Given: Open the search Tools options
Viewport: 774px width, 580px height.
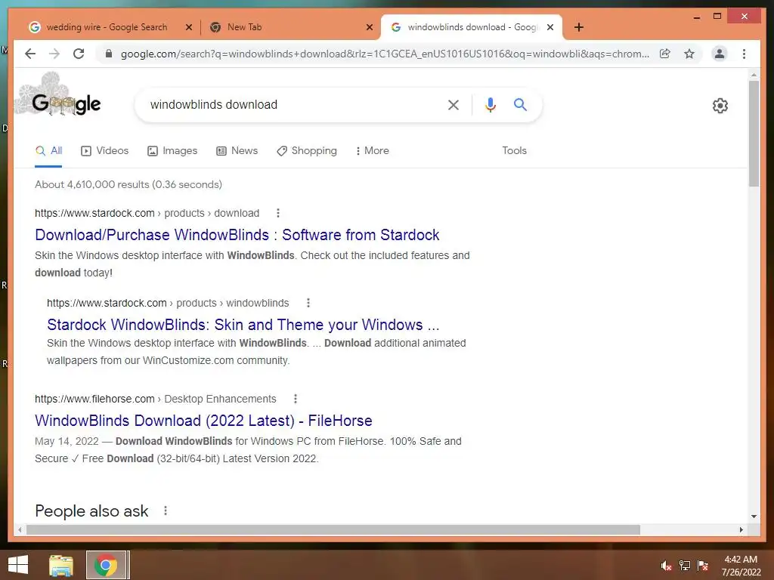Looking at the screenshot, I should pyautogui.click(x=514, y=151).
